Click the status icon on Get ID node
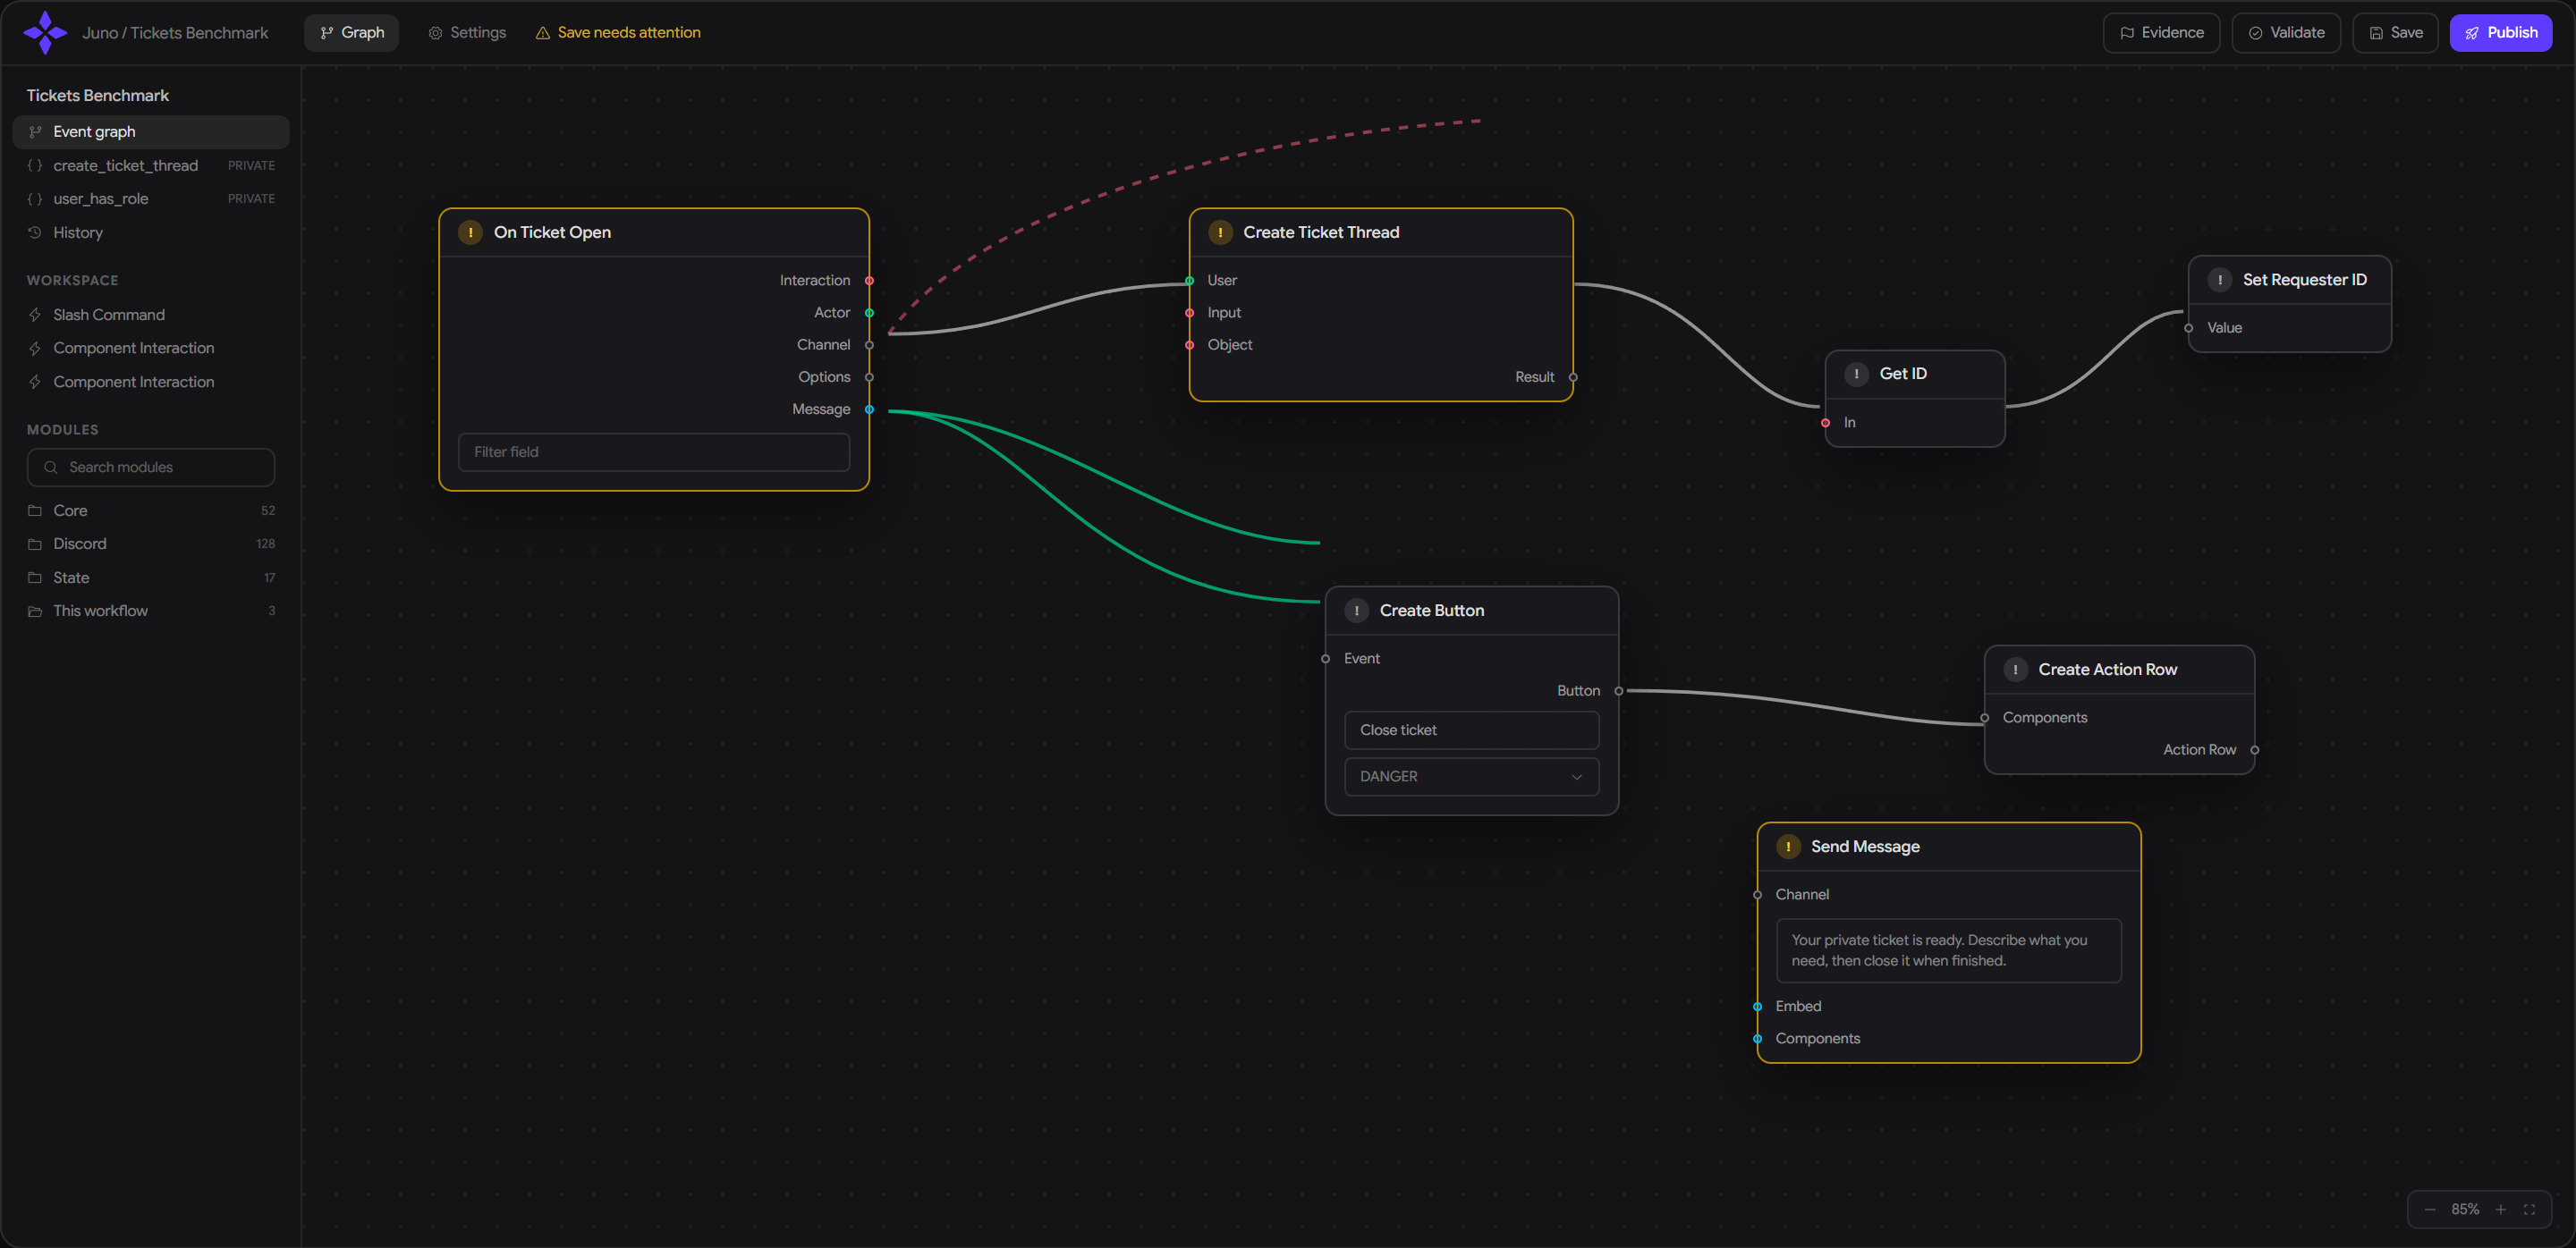 (1856, 374)
